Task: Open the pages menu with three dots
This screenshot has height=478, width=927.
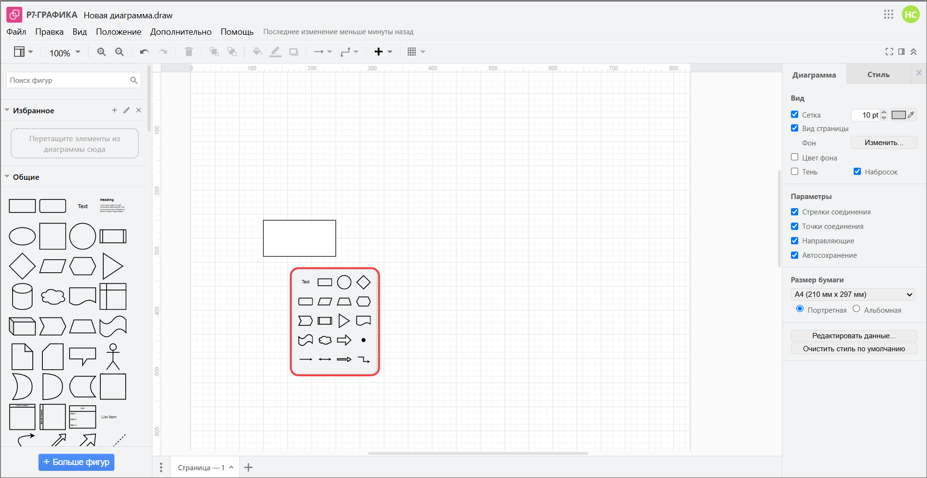Action: coord(161,467)
